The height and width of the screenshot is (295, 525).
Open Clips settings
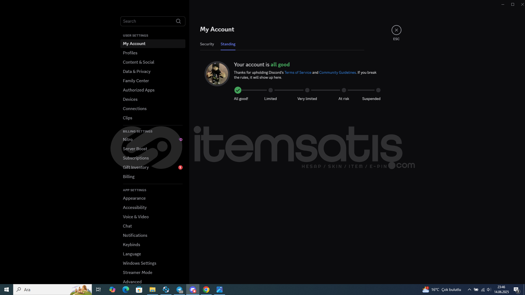click(153, 118)
